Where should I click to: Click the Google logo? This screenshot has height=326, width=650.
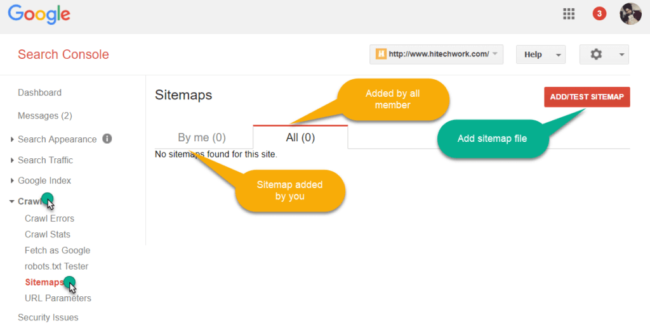[x=39, y=15]
